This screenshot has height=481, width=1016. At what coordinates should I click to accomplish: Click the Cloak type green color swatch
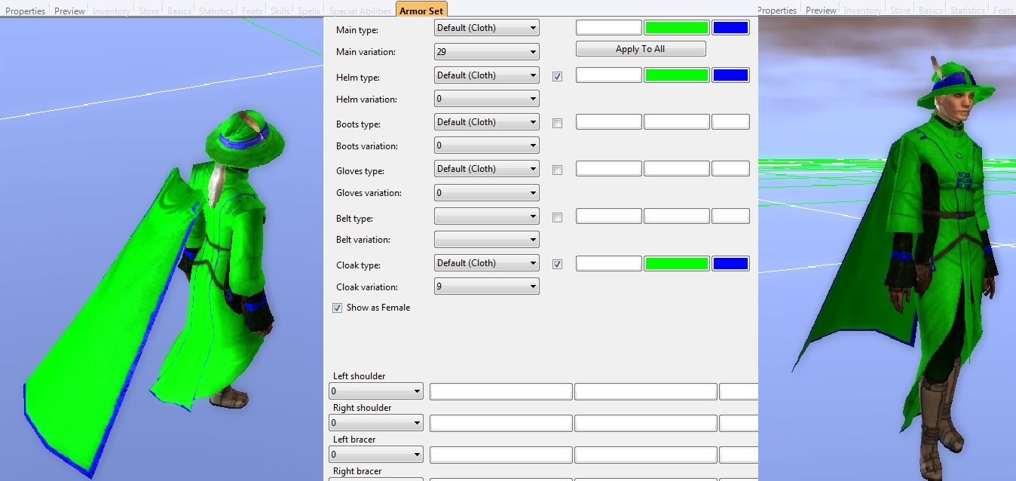click(x=676, y=264)
